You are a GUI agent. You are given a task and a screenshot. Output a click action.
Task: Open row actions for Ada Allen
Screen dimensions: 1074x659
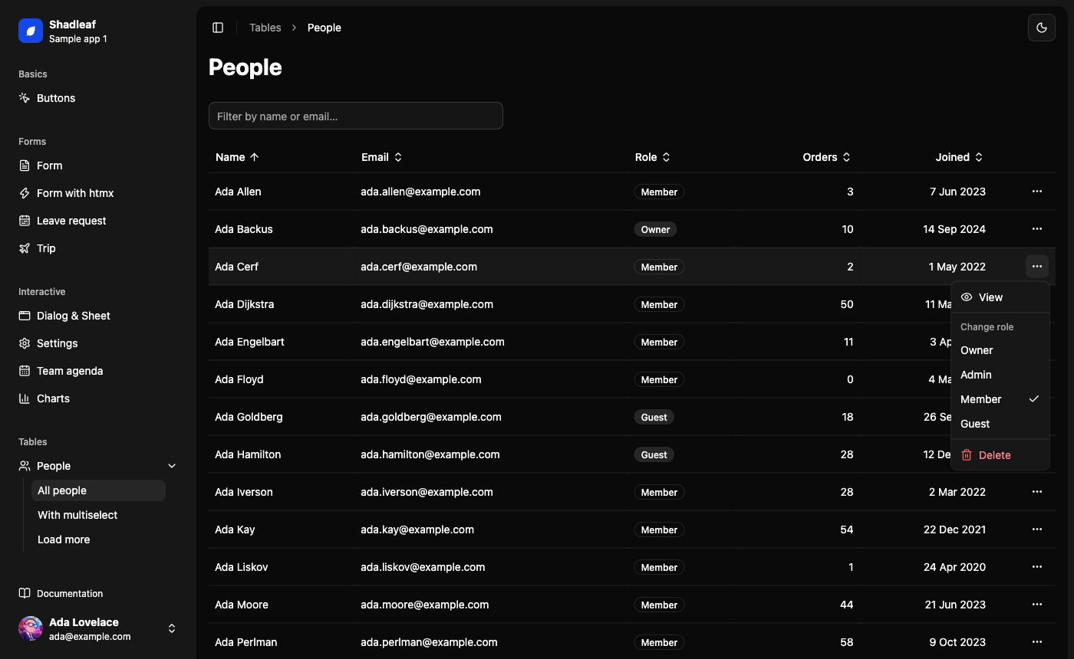(x=1037, y=192)
